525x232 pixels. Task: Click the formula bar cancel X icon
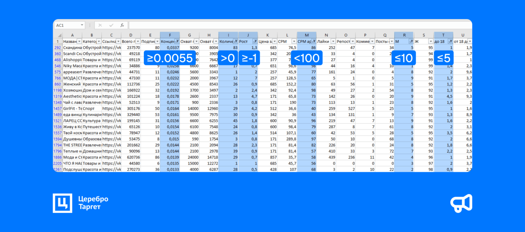(x=100, y=25)
